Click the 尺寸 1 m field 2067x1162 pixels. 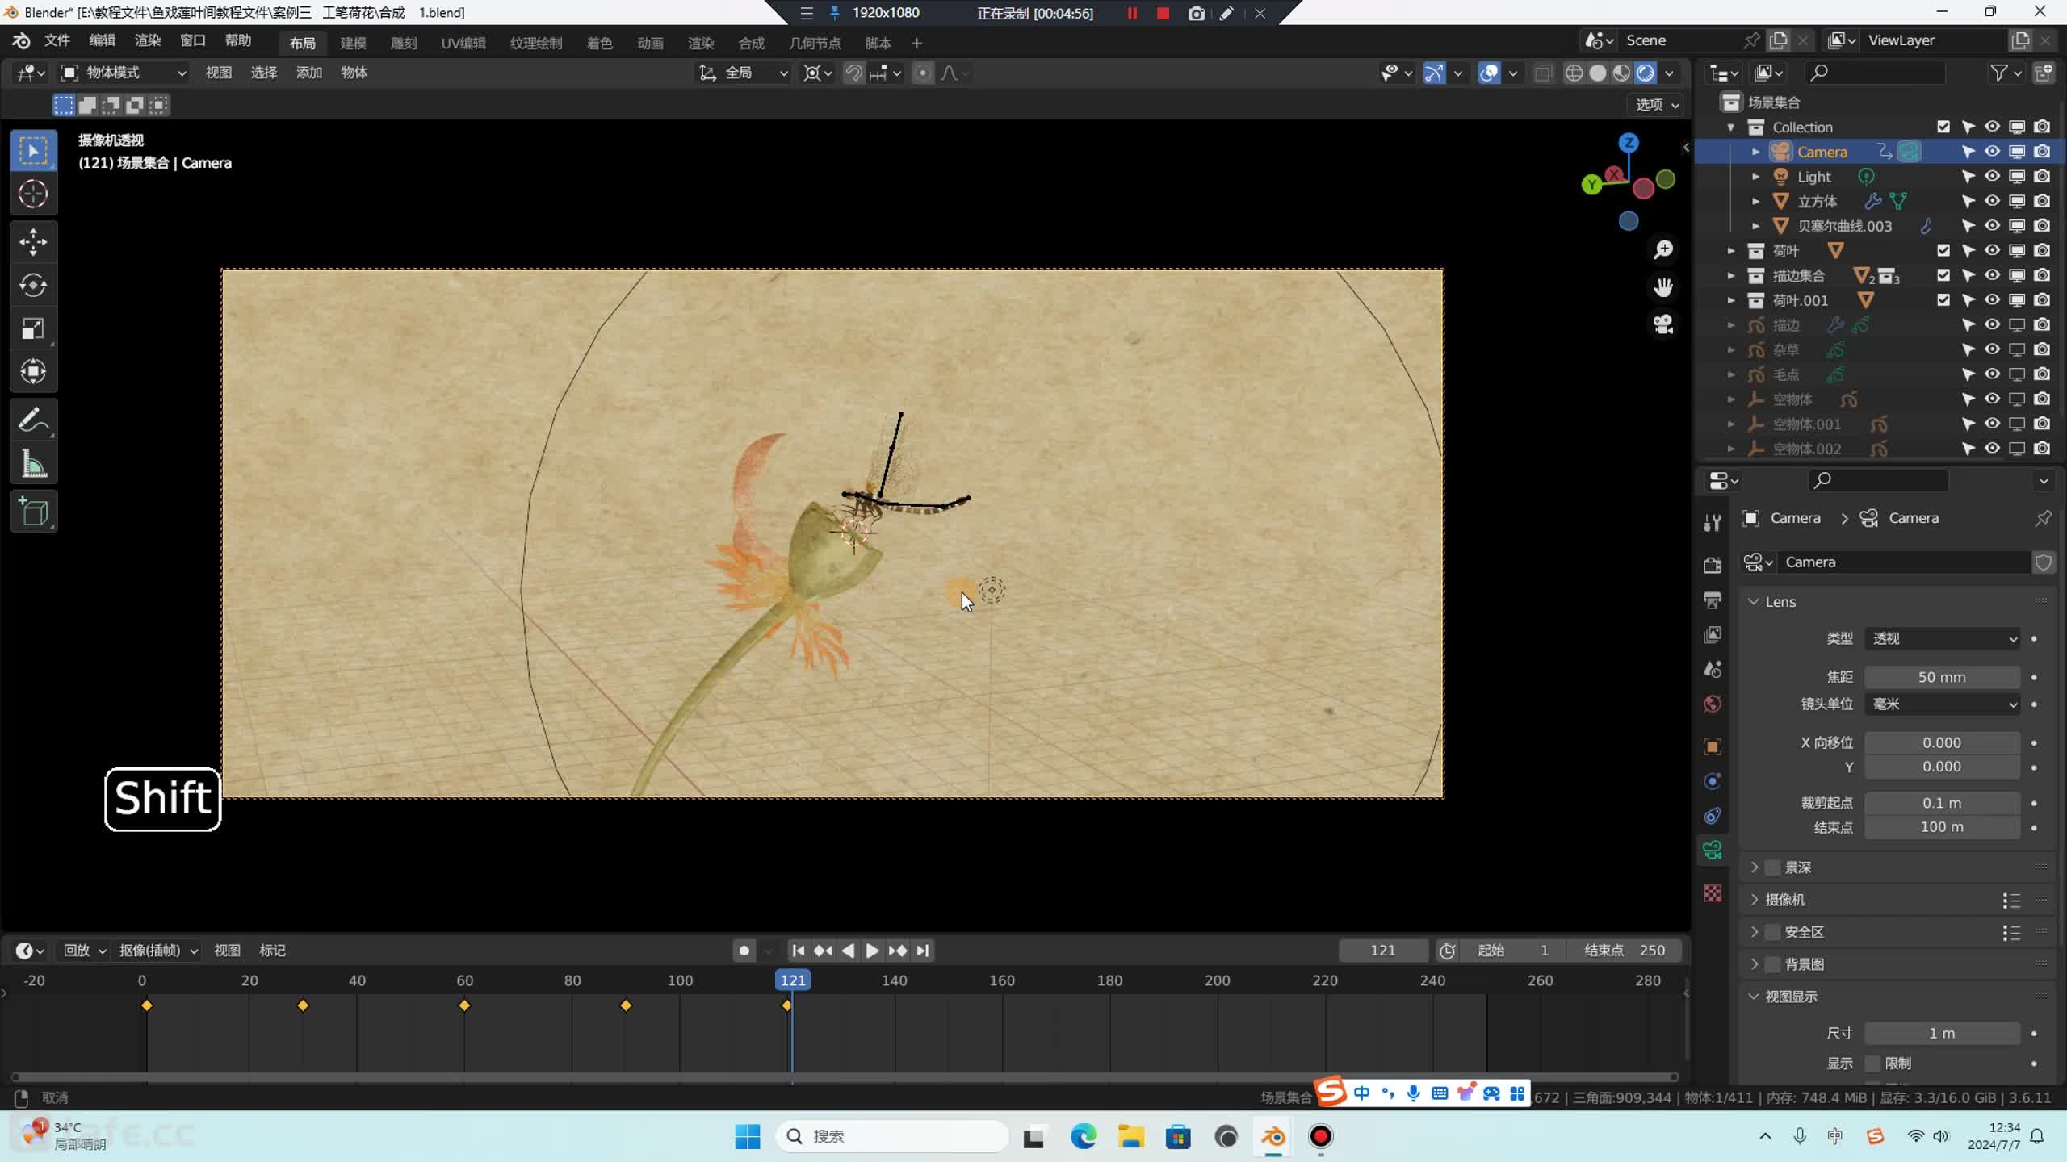[x=1942, y=1033]
